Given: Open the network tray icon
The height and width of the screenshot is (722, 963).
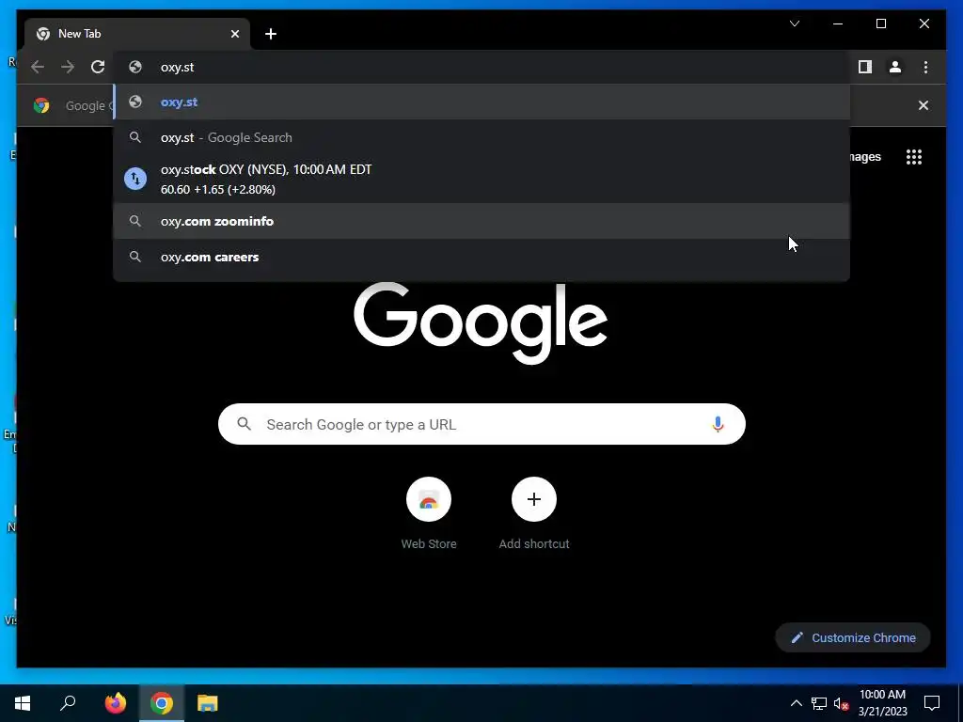Looking at the screenshot, I should [x=819, y=703].
